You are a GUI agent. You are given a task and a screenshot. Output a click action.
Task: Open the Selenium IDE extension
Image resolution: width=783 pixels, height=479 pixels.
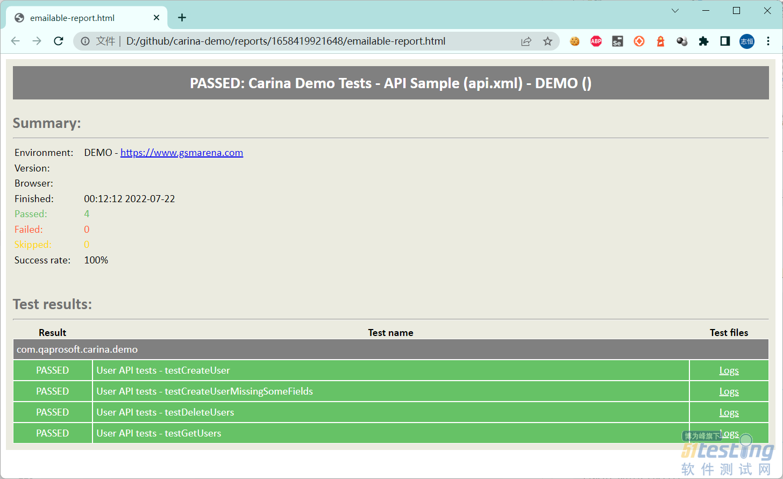tap(617, 41)
